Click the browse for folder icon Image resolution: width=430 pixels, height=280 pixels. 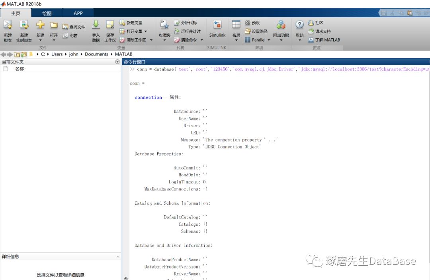pyautogui.click(x=24, y=54)
